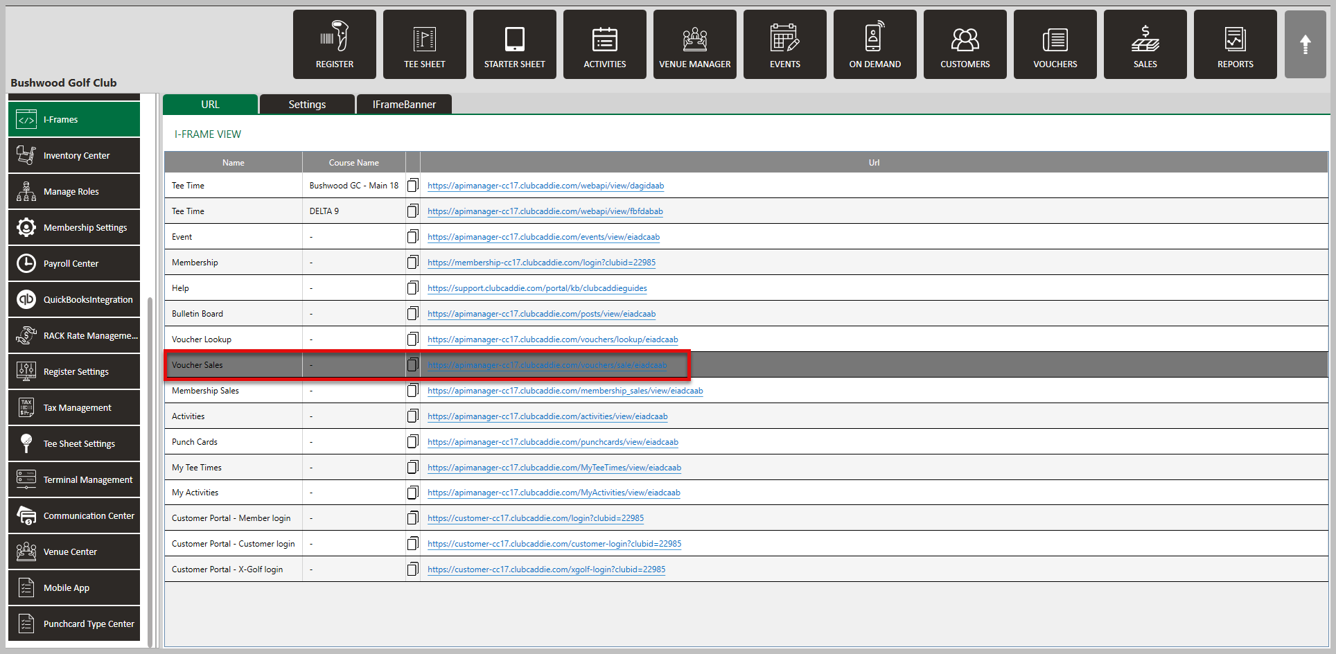Open QuickBooksIntegration in the sidebar
1336x654 pixels.
coord(74,299)
